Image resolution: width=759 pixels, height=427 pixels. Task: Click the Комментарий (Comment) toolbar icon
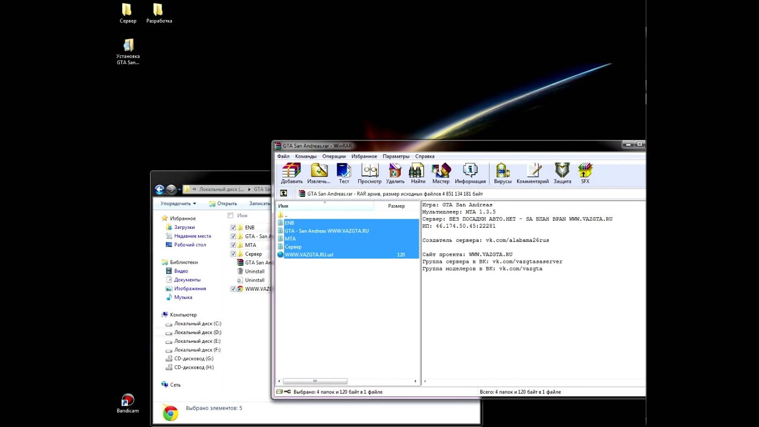(532, 173)
